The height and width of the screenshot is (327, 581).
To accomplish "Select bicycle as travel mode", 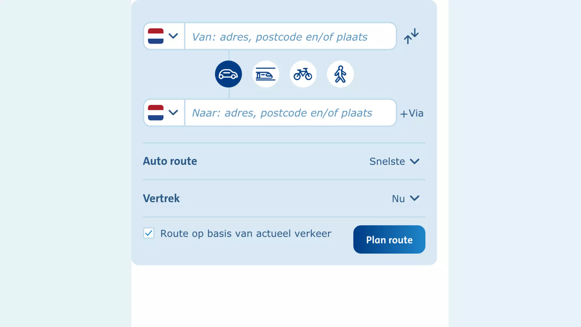I will pos(303,74).
